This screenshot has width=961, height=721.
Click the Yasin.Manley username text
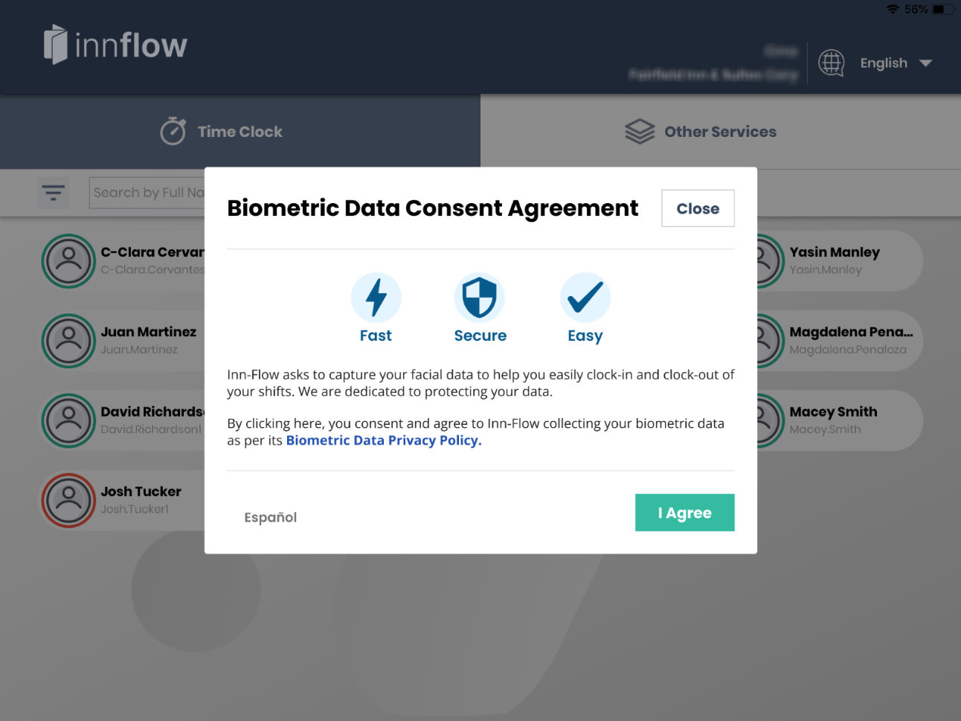(826, 270)
